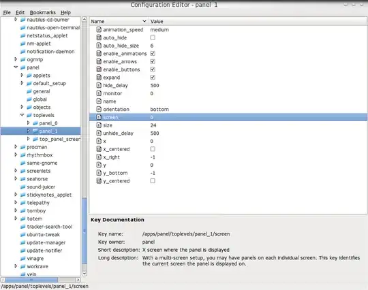Click the panel_0 folder icon
The image size is (368, 290).
coord(35,123)
